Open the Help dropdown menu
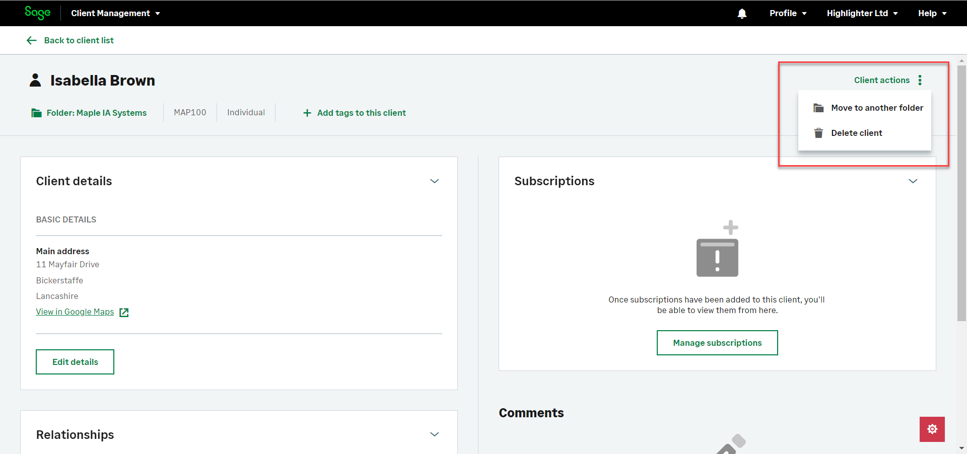967x454 pixels. tap(932, 13)
